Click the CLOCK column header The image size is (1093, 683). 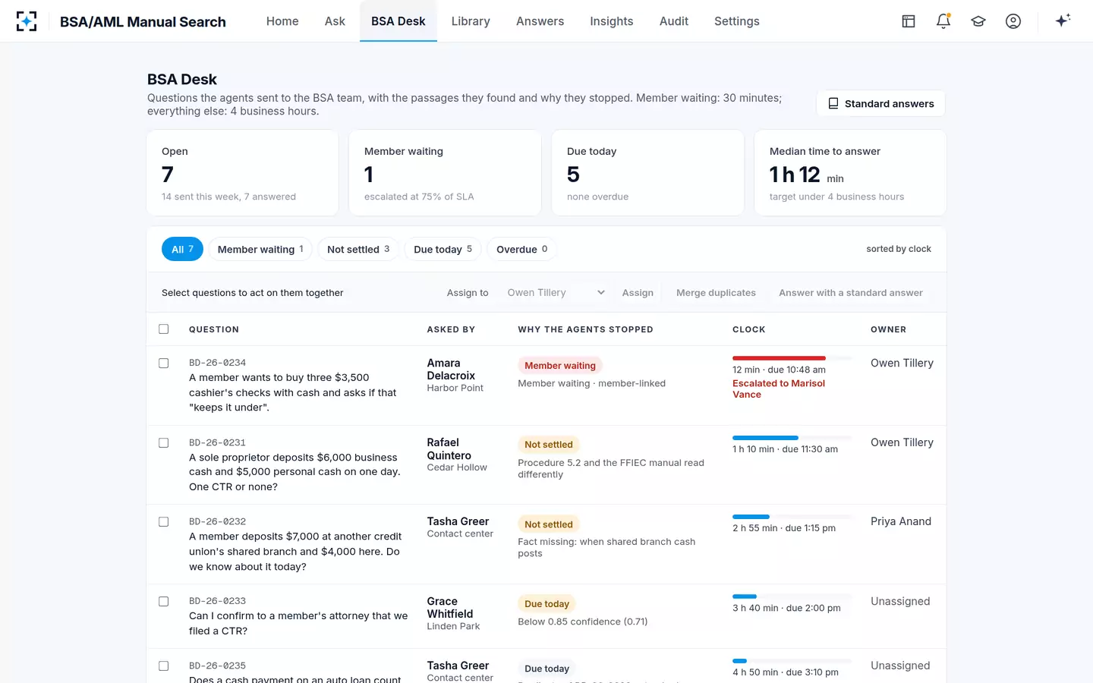click(x=749, y=329)
